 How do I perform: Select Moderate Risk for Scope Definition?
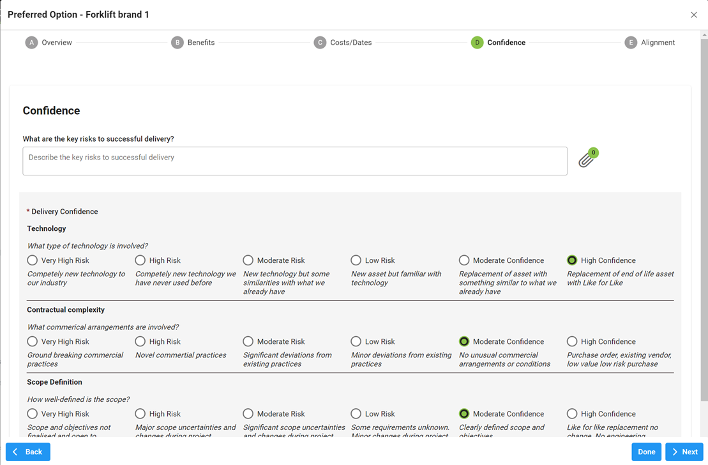[248, 413]
